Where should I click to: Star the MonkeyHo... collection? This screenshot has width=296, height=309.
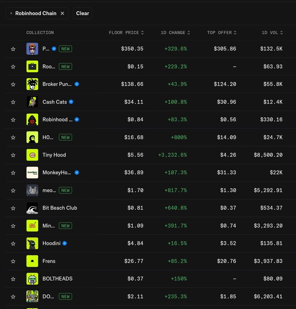[13, 173]
